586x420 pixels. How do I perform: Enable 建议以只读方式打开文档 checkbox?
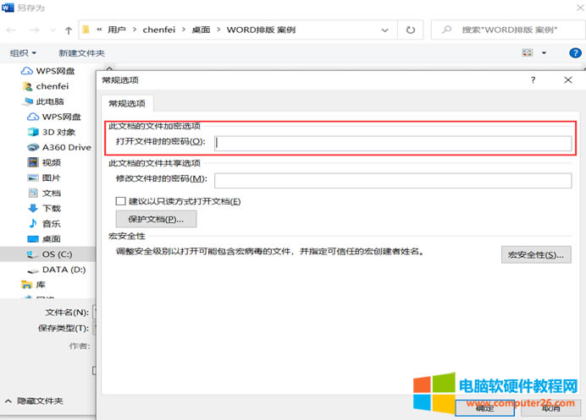click(x=120, y=201)
